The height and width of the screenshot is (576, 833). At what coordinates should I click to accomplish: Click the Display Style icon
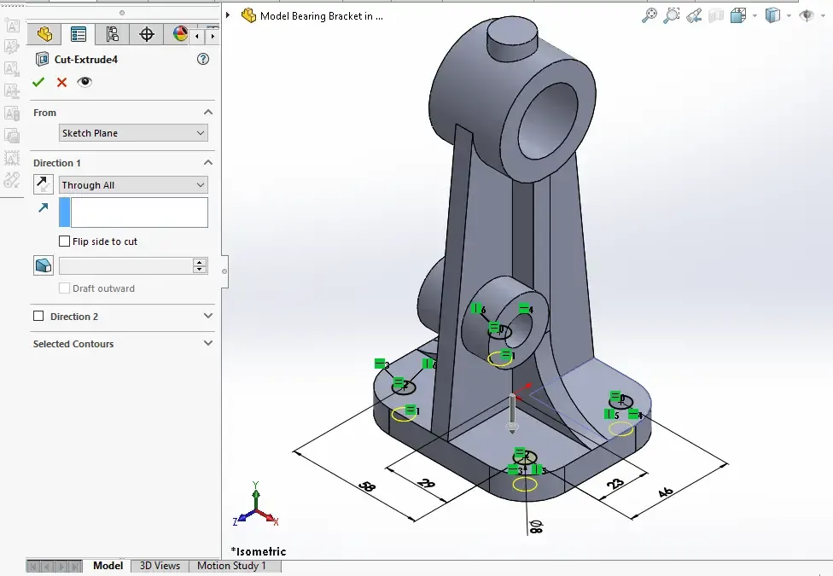[772, 15]
